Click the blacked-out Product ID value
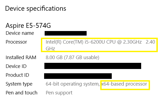Screen dimensions: 158x100 point(78,76)
